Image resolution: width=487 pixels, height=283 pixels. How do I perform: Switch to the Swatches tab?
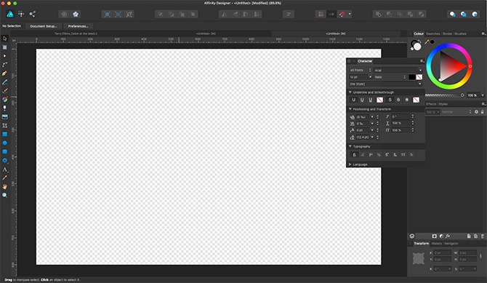click(x=432, y=33)
